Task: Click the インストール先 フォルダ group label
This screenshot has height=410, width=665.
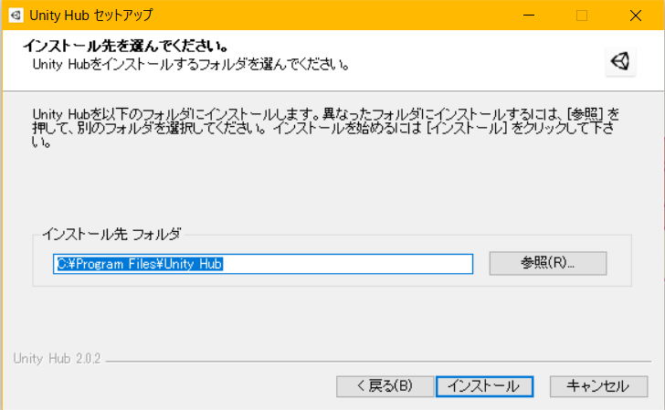Action: pos(111,234)
